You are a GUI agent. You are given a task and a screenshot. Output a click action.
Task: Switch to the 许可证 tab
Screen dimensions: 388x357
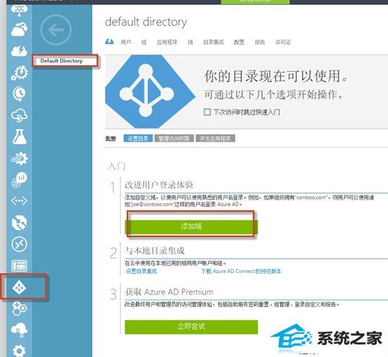pos(283,42)
